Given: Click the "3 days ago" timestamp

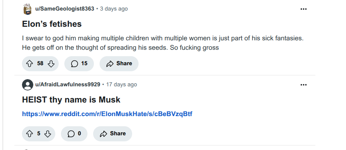Looking at the screenshot, I should point(114,9).
